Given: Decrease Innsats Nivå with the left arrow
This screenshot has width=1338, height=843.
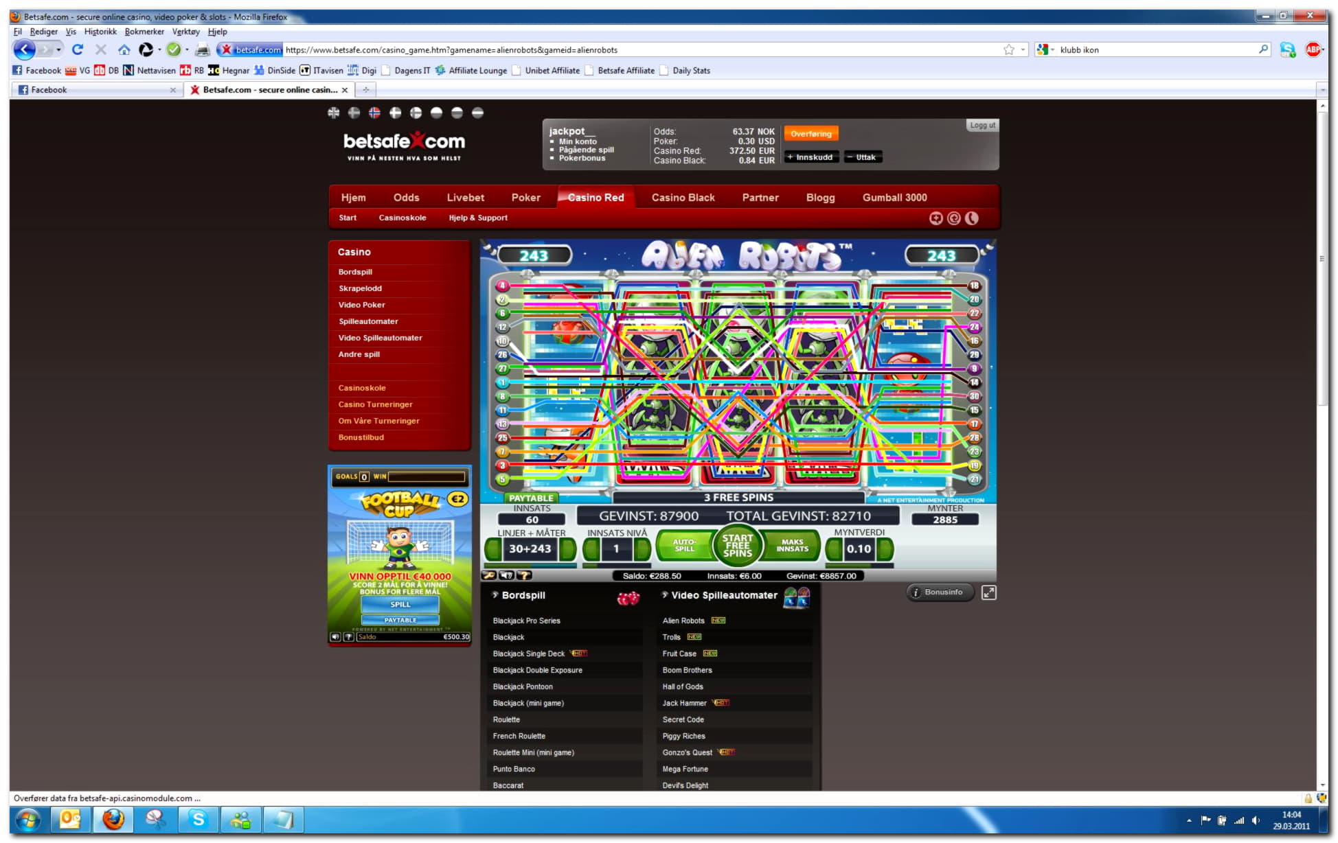Looking at the screenshot, I should [591, 549].
